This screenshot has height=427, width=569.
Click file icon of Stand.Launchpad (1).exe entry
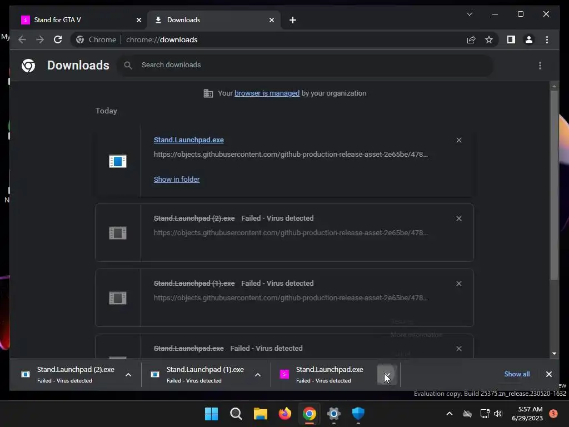[x=118, y=298]
